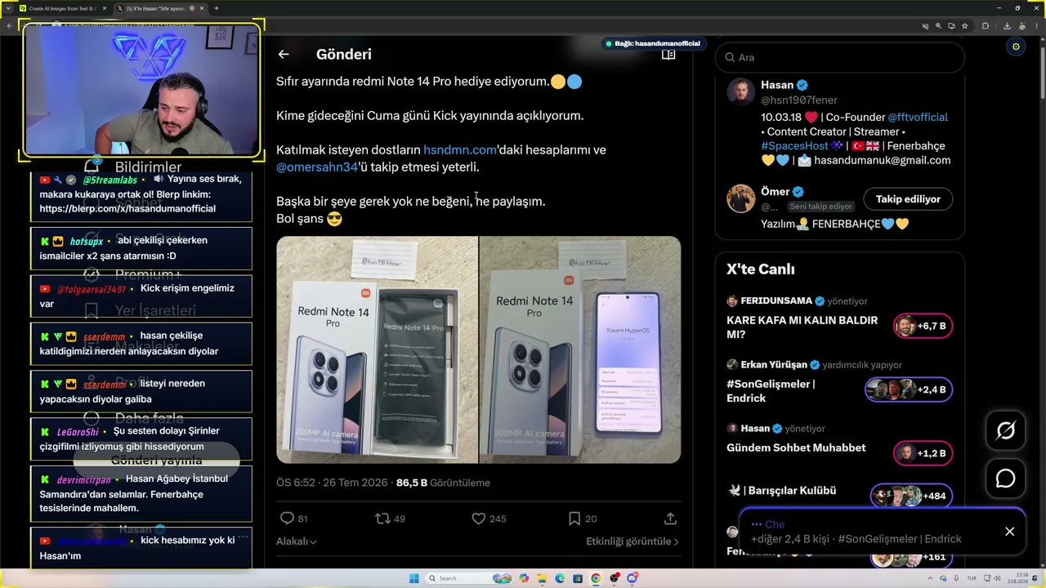
Task: Open the Chrome extensions puzzle icon
Action: click(x=986, y=25)
